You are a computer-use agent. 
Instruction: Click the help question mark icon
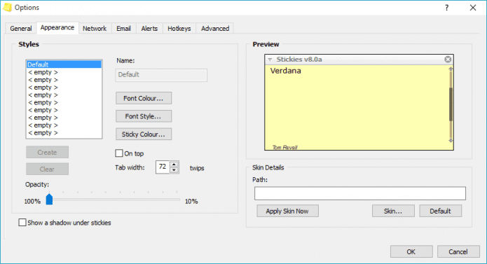(446, 8)
